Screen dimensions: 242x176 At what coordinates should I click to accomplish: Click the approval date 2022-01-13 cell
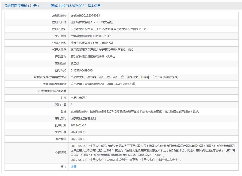coord(78,125)
